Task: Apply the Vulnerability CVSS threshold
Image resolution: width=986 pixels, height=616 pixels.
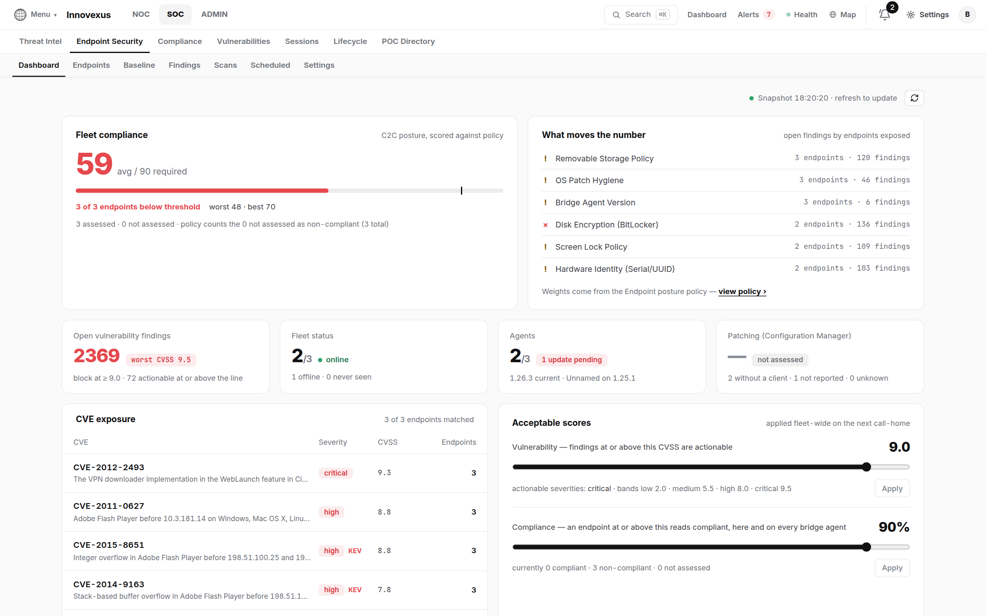Action: click(x=892, y=489)
